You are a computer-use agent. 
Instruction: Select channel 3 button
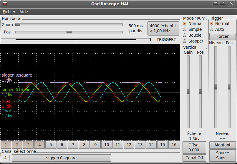point(28,145)
